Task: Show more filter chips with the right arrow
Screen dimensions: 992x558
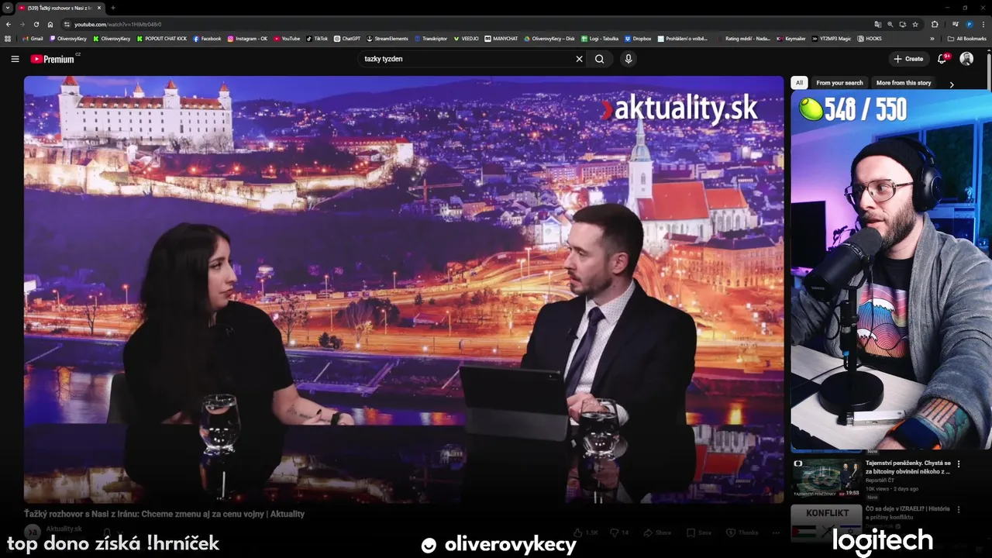Action: point(952,84)
